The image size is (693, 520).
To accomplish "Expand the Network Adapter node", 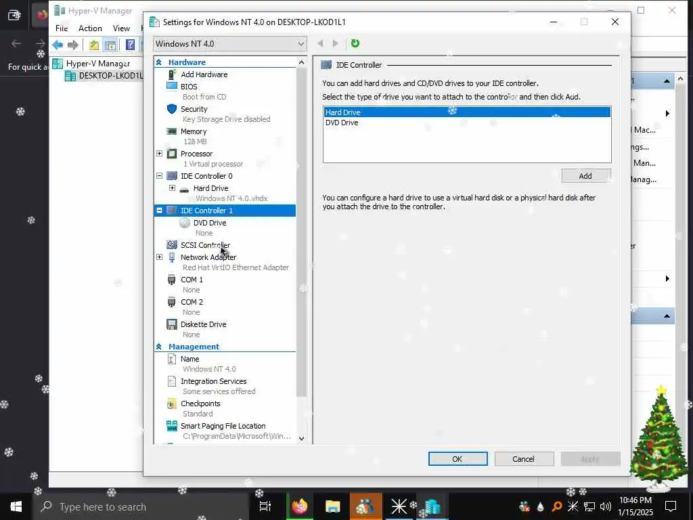I will click(x=160, y=257).
